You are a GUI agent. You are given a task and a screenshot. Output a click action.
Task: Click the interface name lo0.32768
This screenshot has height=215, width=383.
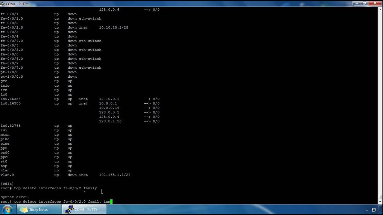[x=10, y=126]
